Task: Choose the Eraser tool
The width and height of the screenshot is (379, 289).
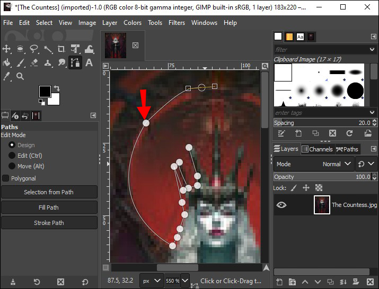Action: [x=34, y=63]
